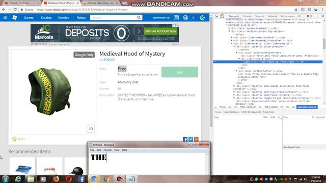The height and width of the screenshot is (183, 326).
Task: Open Facebook shortcut on taskbar
Action: (x=81, y=179)
